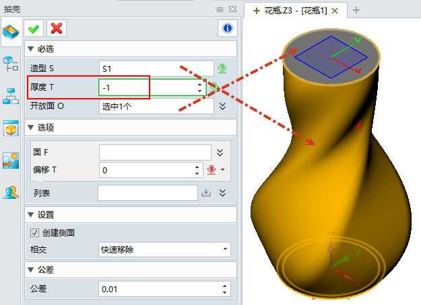Cancel the shell with the red X

[57, 28]
